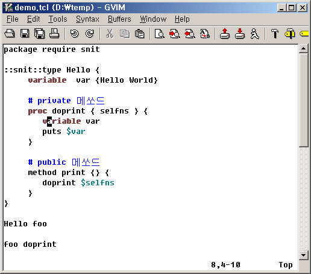311x274 pixels.
Task: Click the text 'package require snit'
Action: [52, 49]
